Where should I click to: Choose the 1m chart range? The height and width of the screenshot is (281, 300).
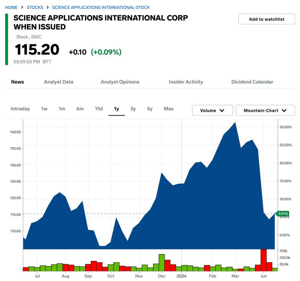click(62, 109)
